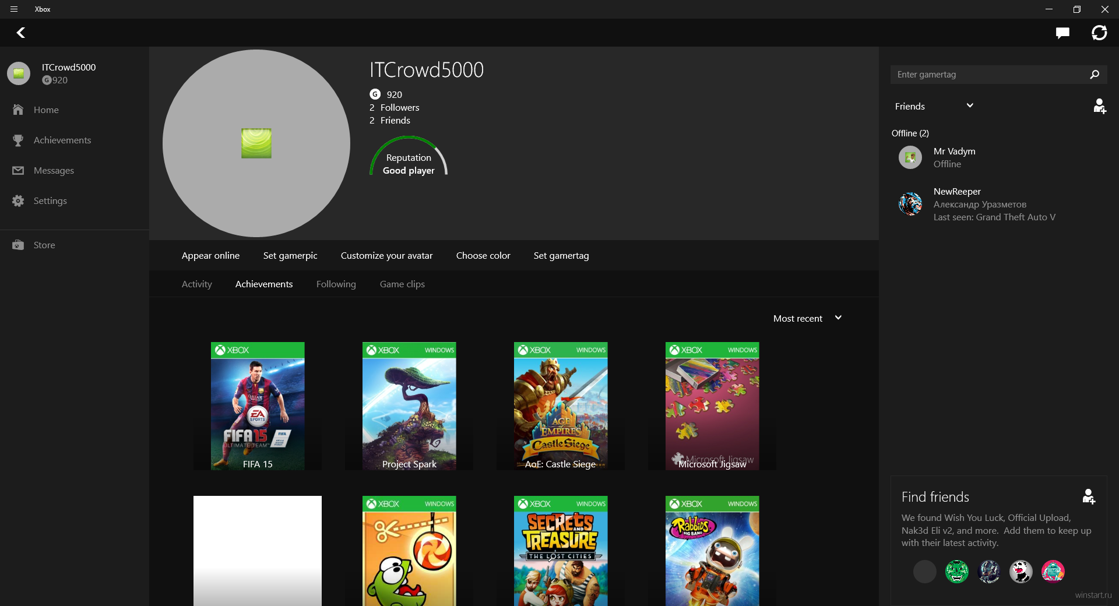1119x606 pixels.
Task: Open the hamburger menu icon
Action: tap(14, 9)
